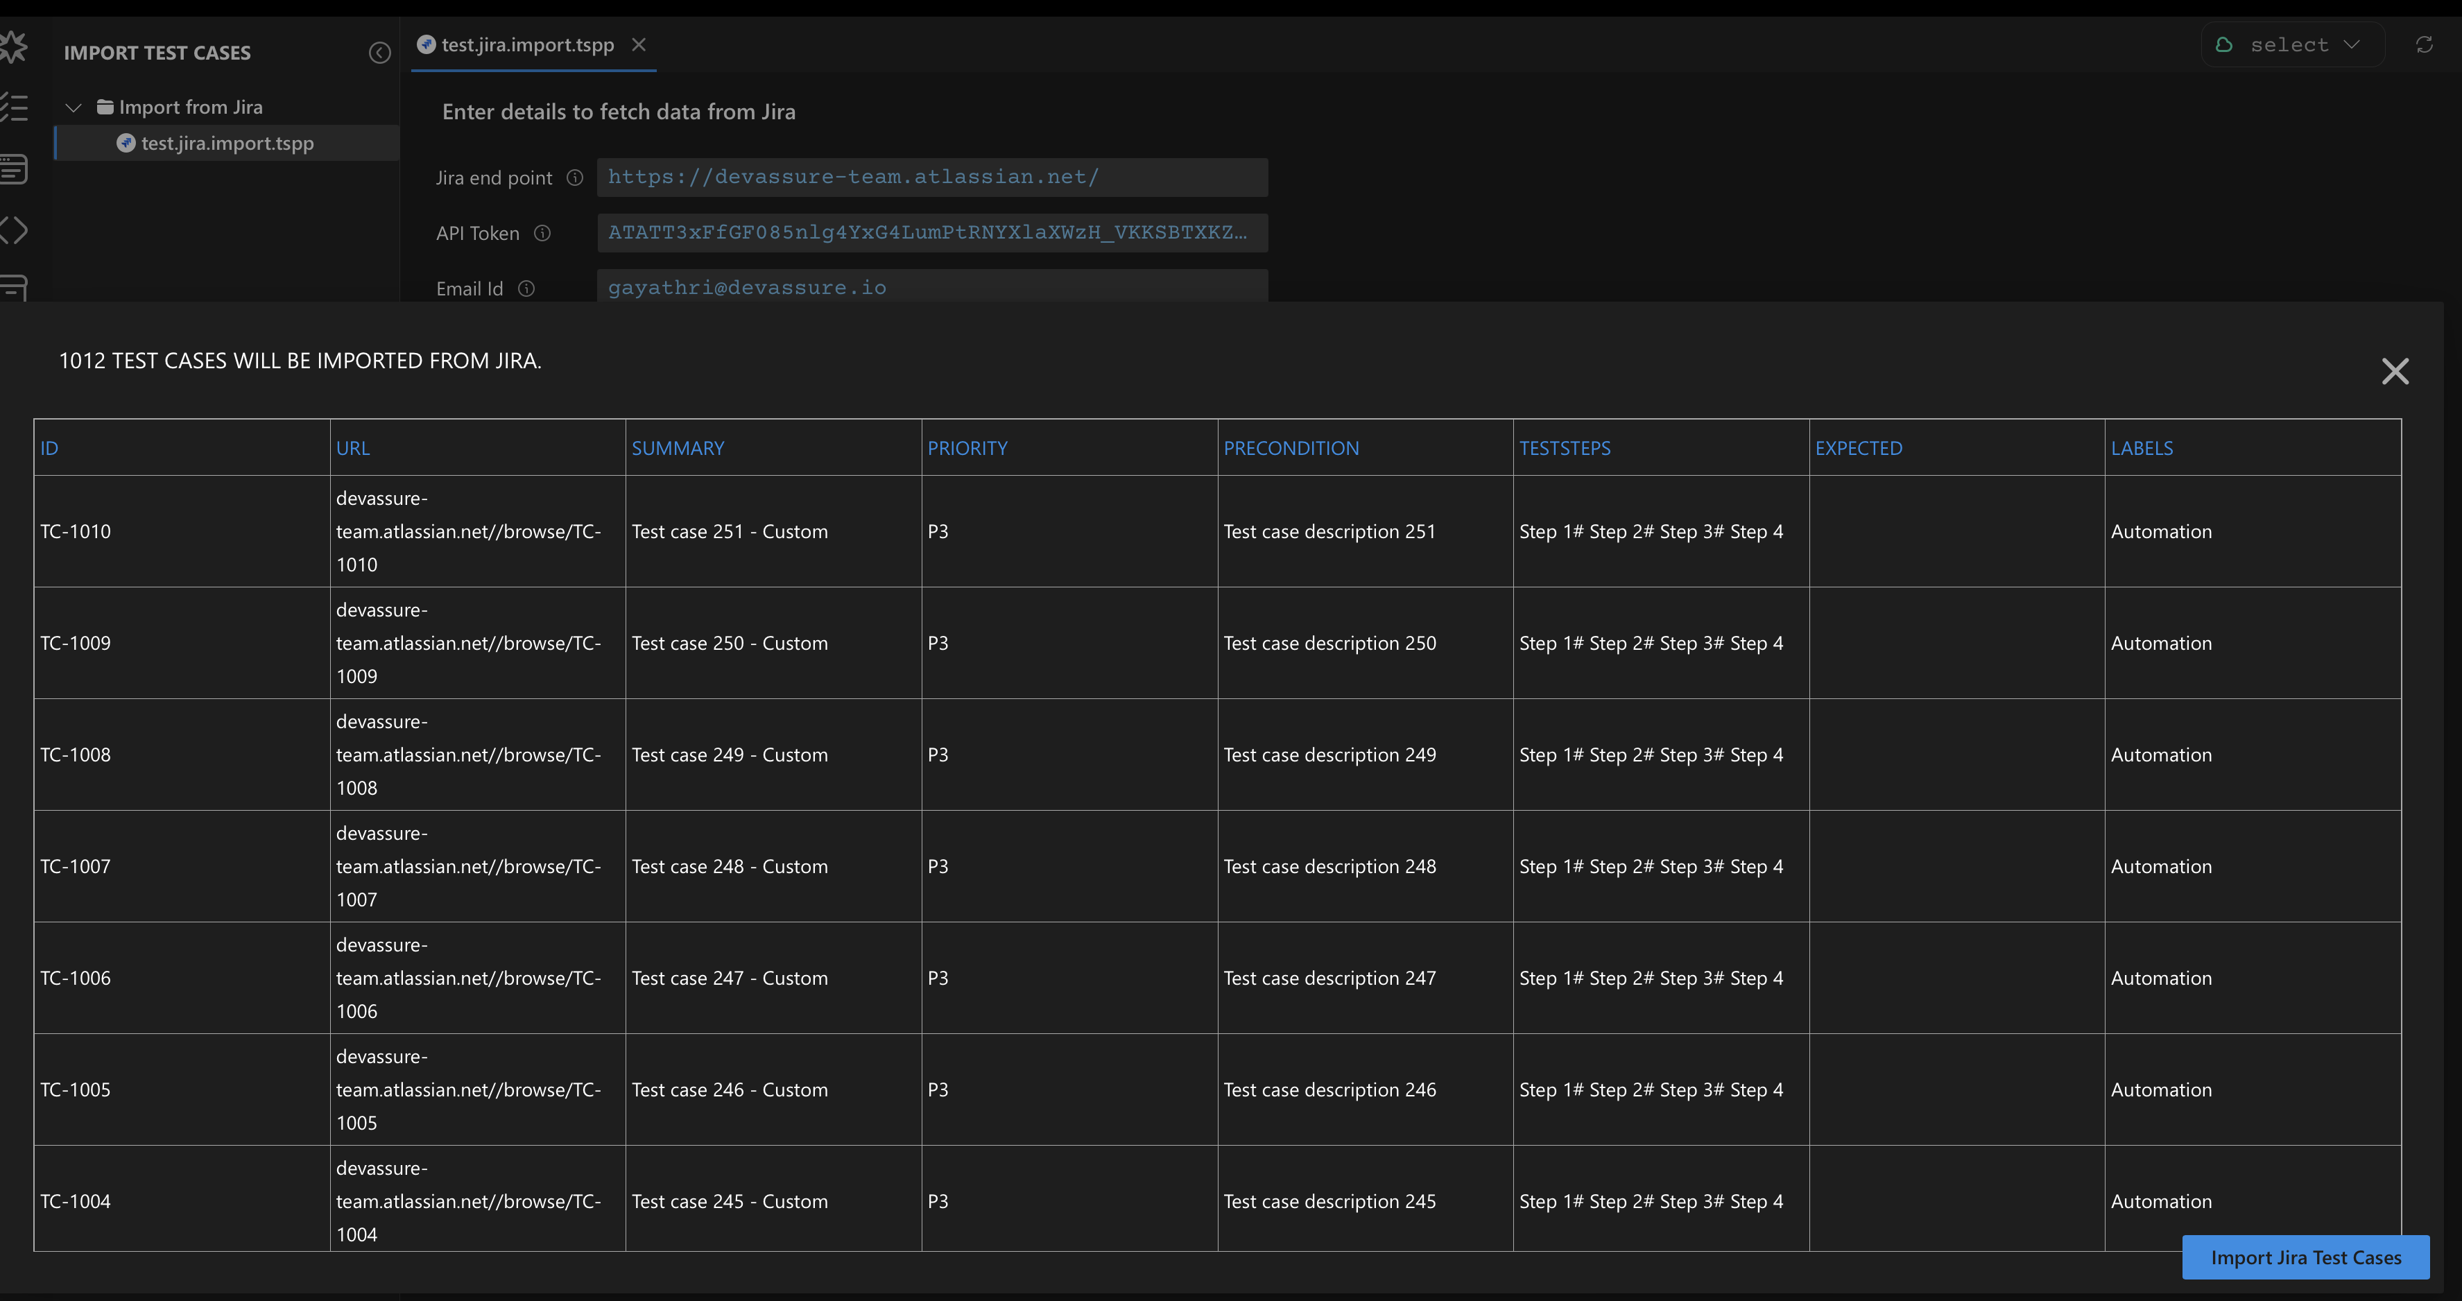
Task: Collapse the Import from Jira folder
Action: coord(74,107)
